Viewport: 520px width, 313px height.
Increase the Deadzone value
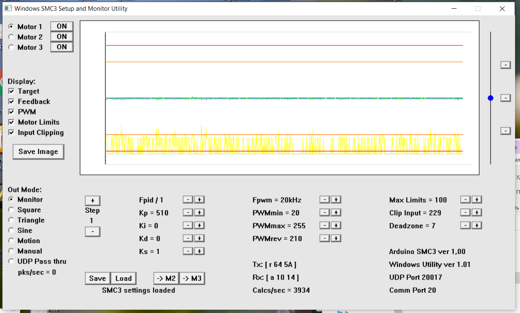point(477,225)
